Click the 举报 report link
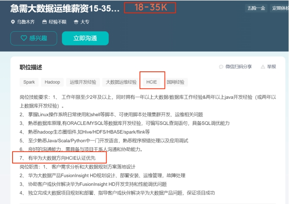Image resolution: width=289 pixels, height=204 pixels. [271, 67]
